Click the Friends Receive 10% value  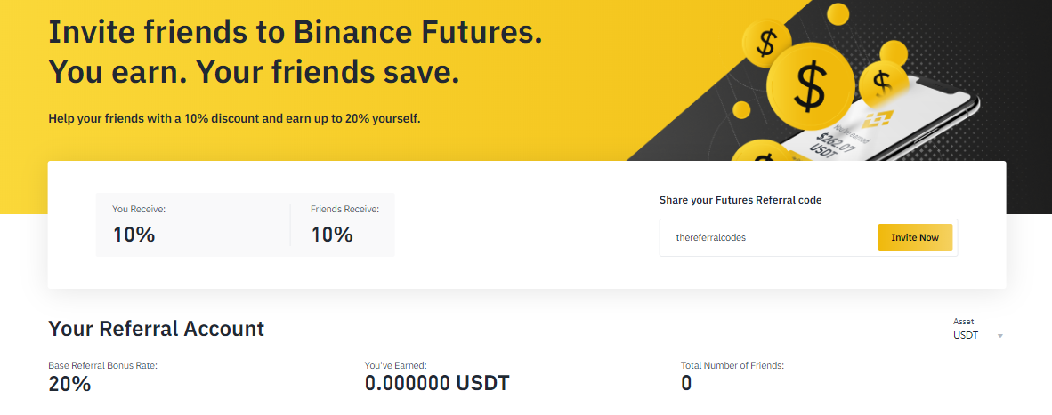332,235
